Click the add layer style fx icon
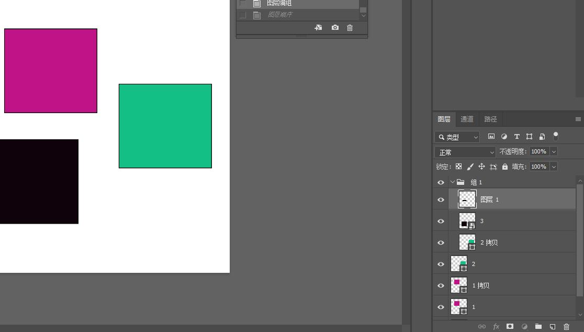This screenshot has width=584, height=332. 496,327
